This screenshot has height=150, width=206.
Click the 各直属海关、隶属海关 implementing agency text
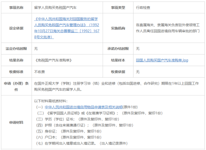168,28
